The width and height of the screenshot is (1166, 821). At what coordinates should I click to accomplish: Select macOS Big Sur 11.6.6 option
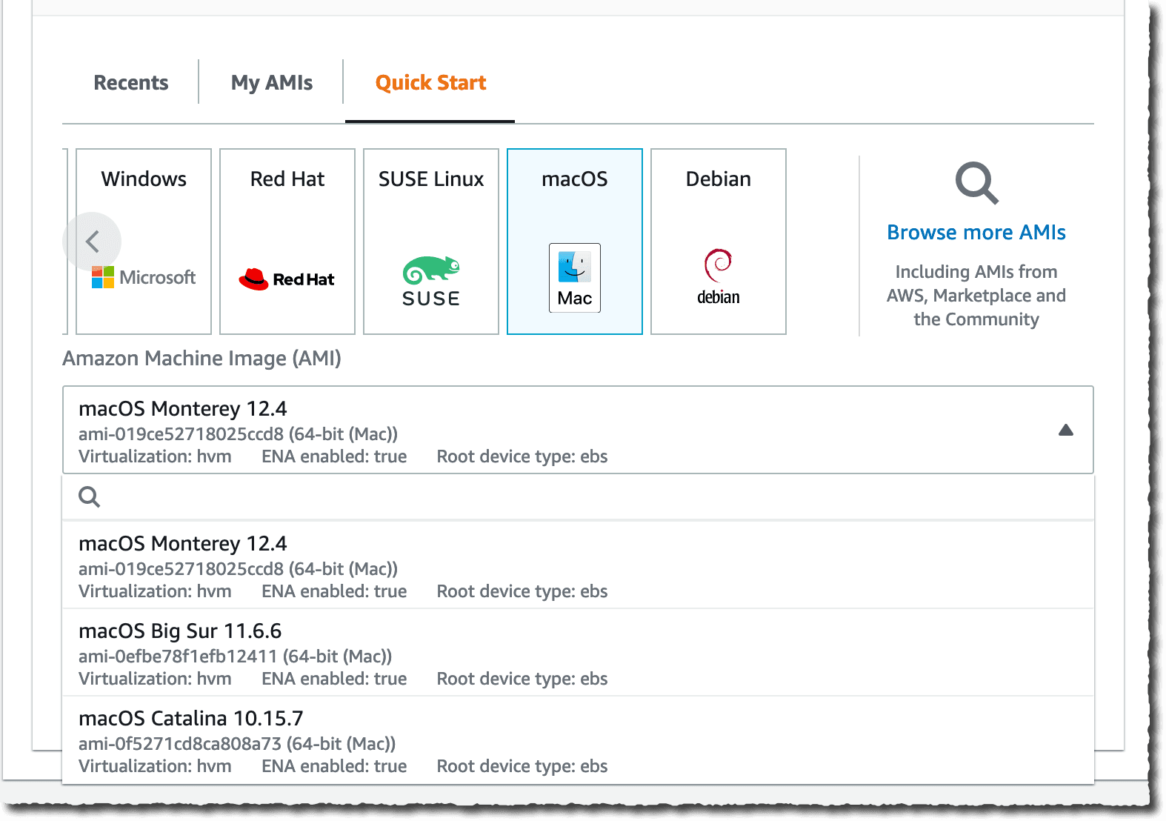[578, 653]
